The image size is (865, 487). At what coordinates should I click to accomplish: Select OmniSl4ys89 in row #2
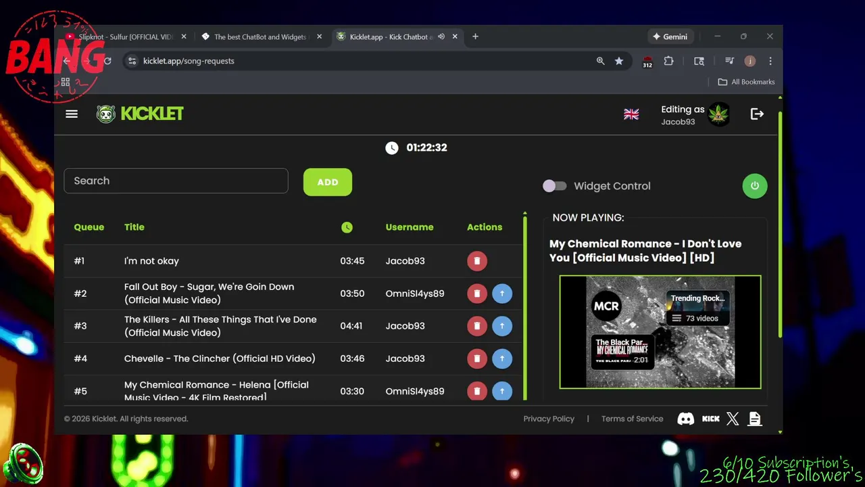click(415, 294)
